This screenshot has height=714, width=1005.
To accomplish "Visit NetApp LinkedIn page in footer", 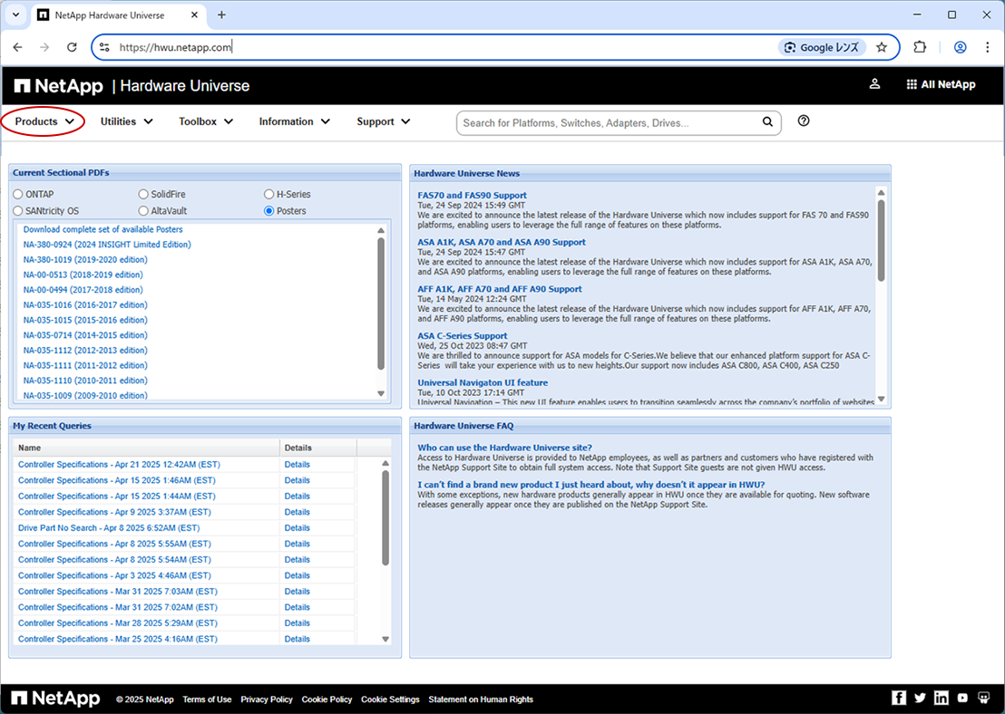I will pos(942,699).
